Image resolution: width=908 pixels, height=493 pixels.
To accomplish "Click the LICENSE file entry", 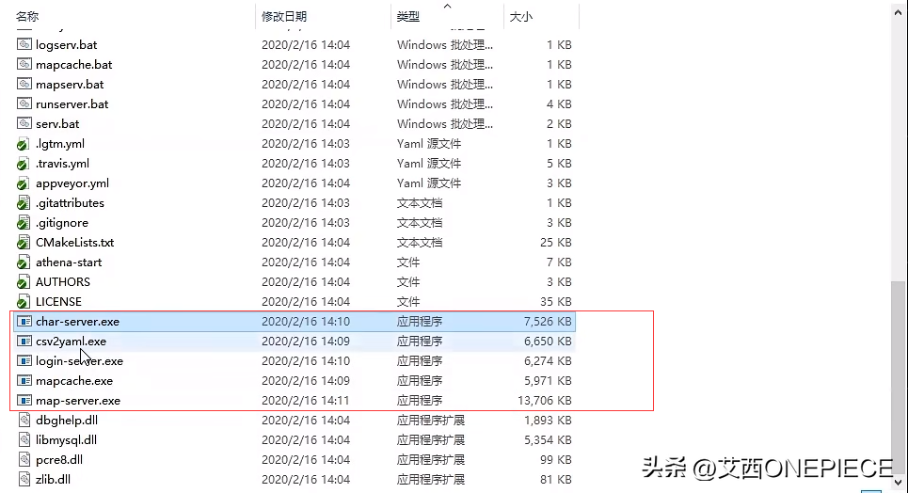I will point(58,302).
